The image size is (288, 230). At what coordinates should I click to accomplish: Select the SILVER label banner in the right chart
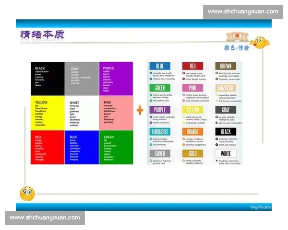coord(159,153)
